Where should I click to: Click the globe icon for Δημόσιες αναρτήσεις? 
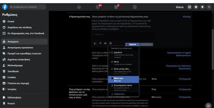[x=4, y=60]
